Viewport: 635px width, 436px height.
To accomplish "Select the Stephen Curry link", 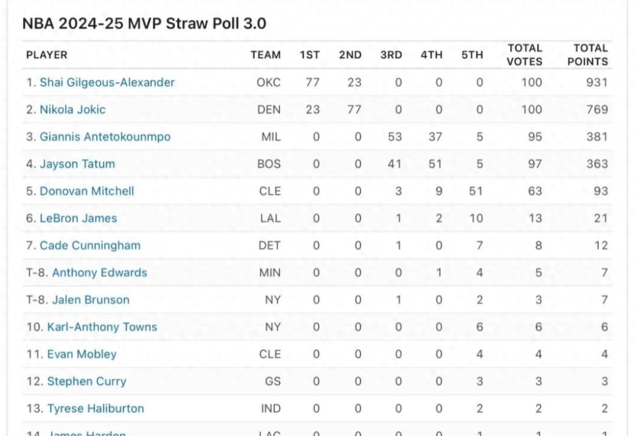I will (87, 381).
